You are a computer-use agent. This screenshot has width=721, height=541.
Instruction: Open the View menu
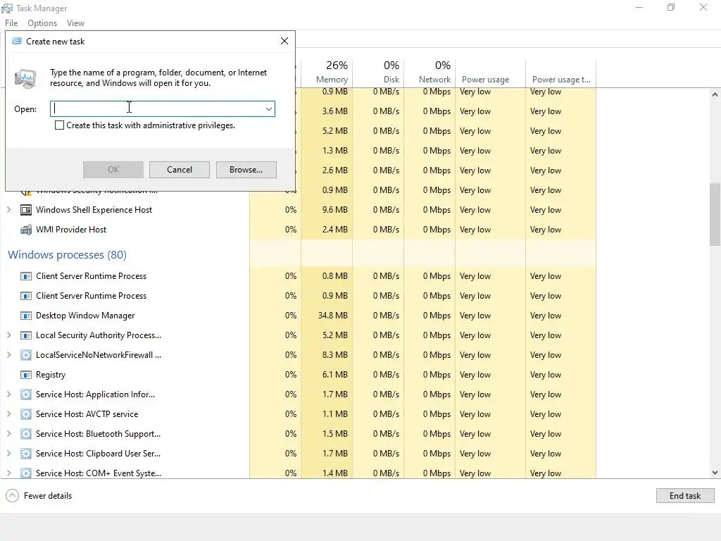(x=75, y=23)
